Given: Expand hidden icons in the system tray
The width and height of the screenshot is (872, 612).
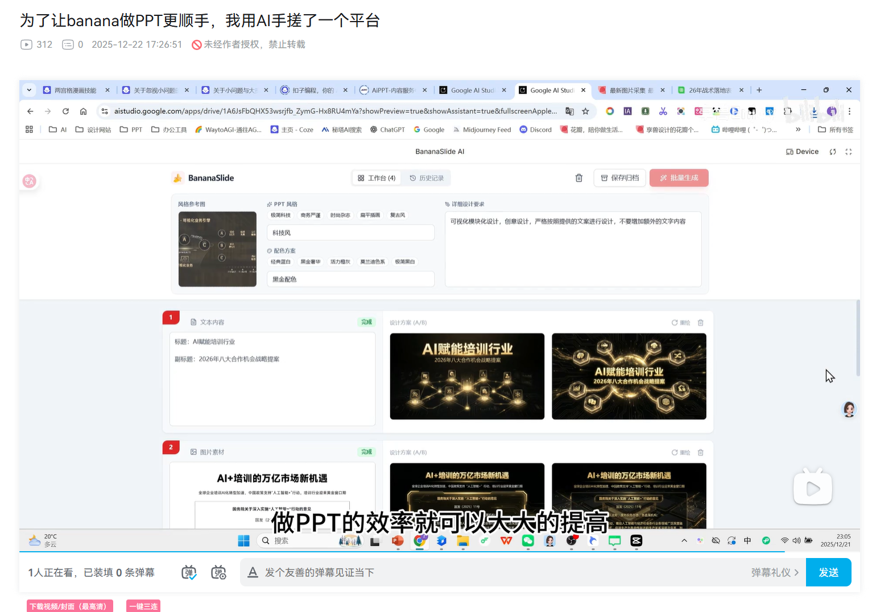Looking at the screenshot, I should click(684, 540).
